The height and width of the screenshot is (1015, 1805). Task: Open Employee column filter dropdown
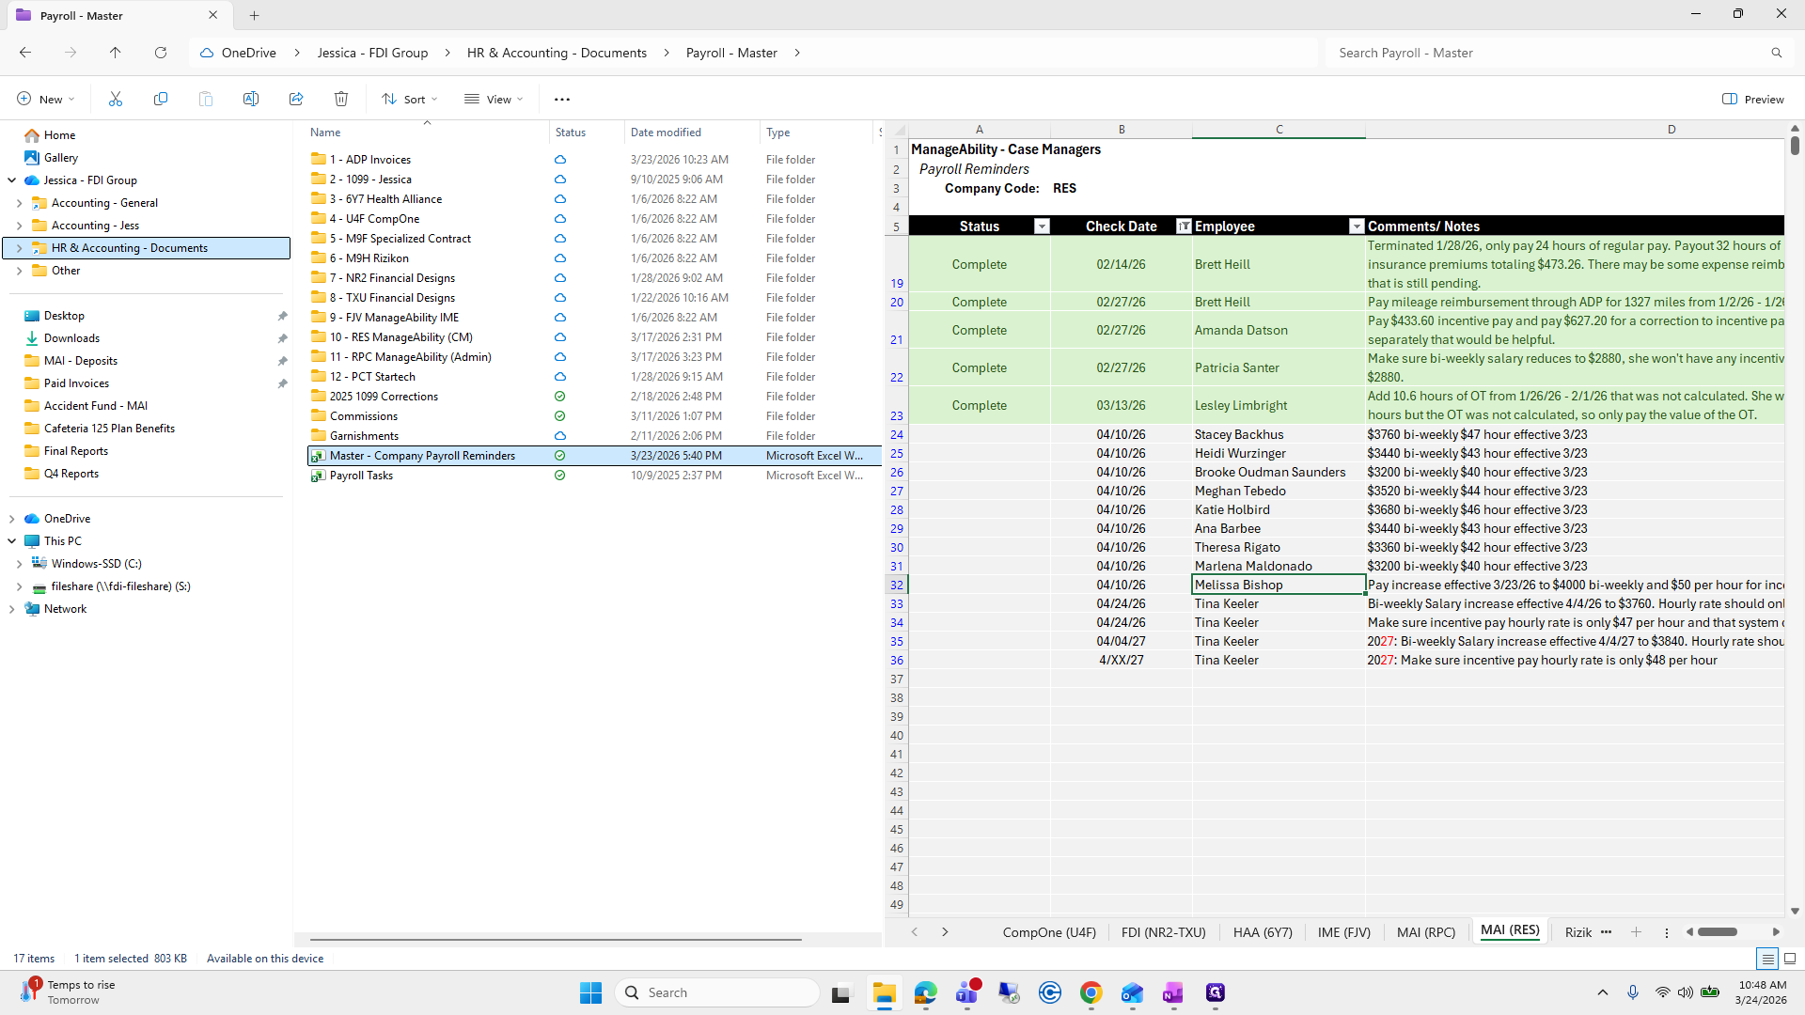click(x=1357, y=226)
